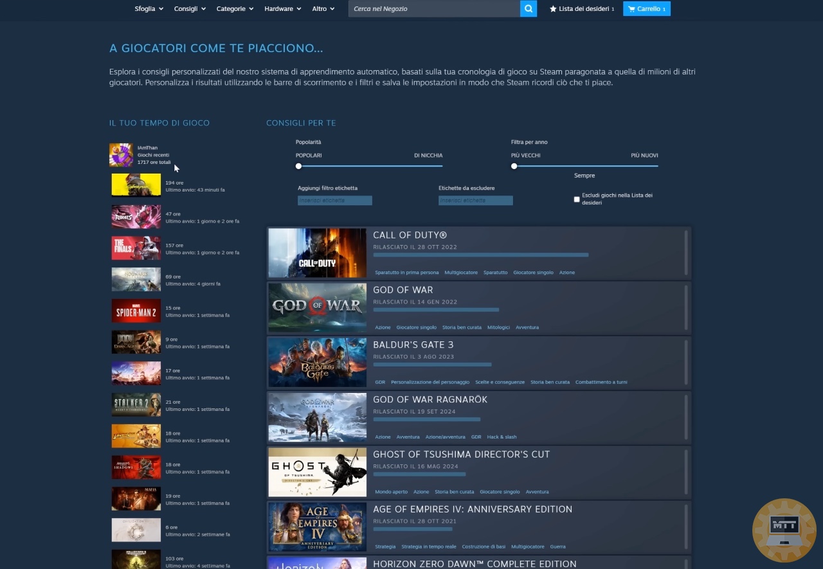Screen dimensions: 823x569
Task: Open the Stalker 2 sidebar thumbnail
Action: pos(136,404)
